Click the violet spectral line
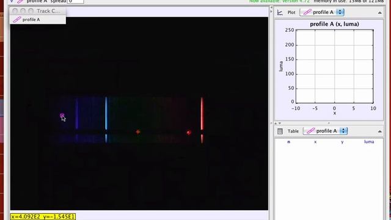The height and width of the screenshot is (220, 391). click(x=76, y=114)
